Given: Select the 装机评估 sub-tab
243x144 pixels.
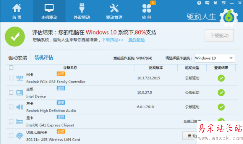Looking at the screenshot, I should pos(44,57).
